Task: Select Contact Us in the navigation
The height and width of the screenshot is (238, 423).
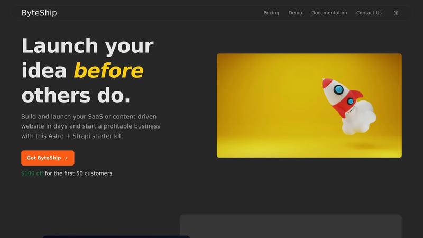Action: tap(369, 13)
